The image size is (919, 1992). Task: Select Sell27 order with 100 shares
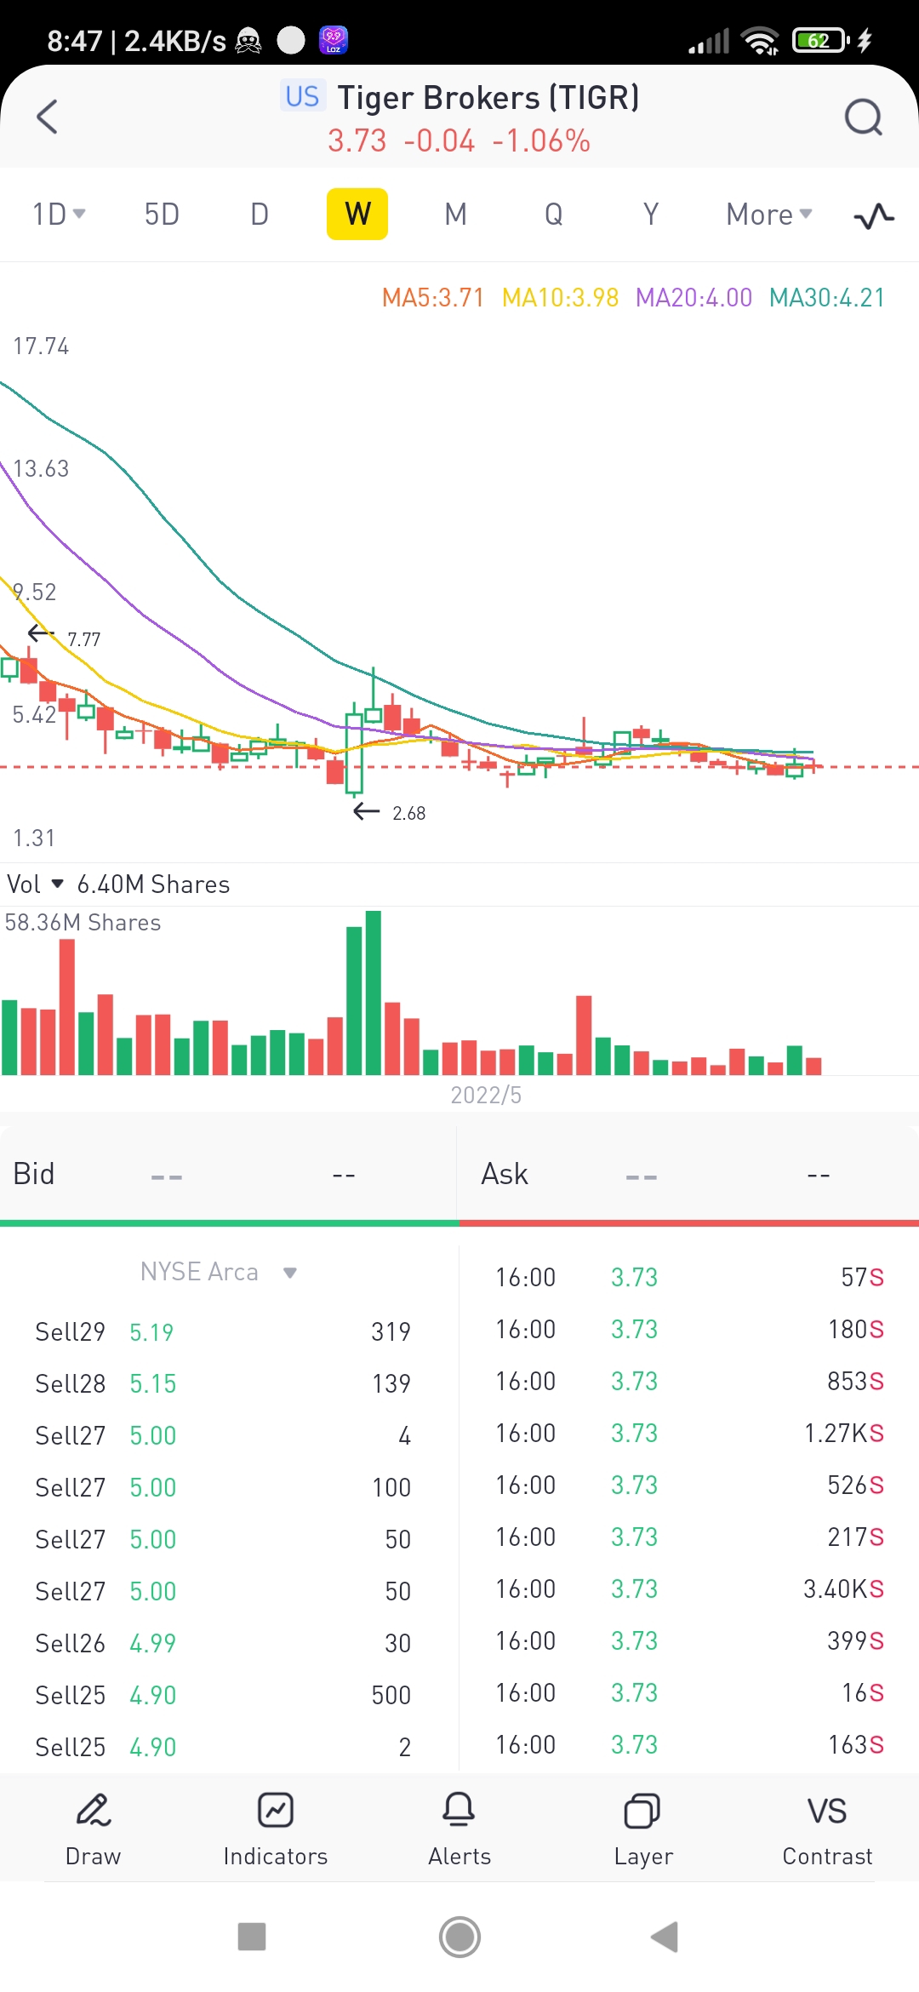[223, 1487]
